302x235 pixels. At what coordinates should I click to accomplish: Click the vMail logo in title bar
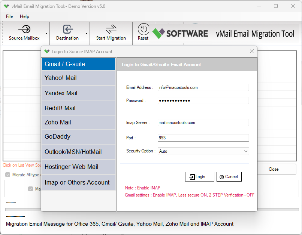6,6
